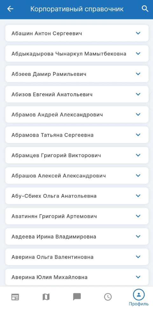
Task: Open Авдеева Ирина Владимировна contact
Action: [77, 236]
